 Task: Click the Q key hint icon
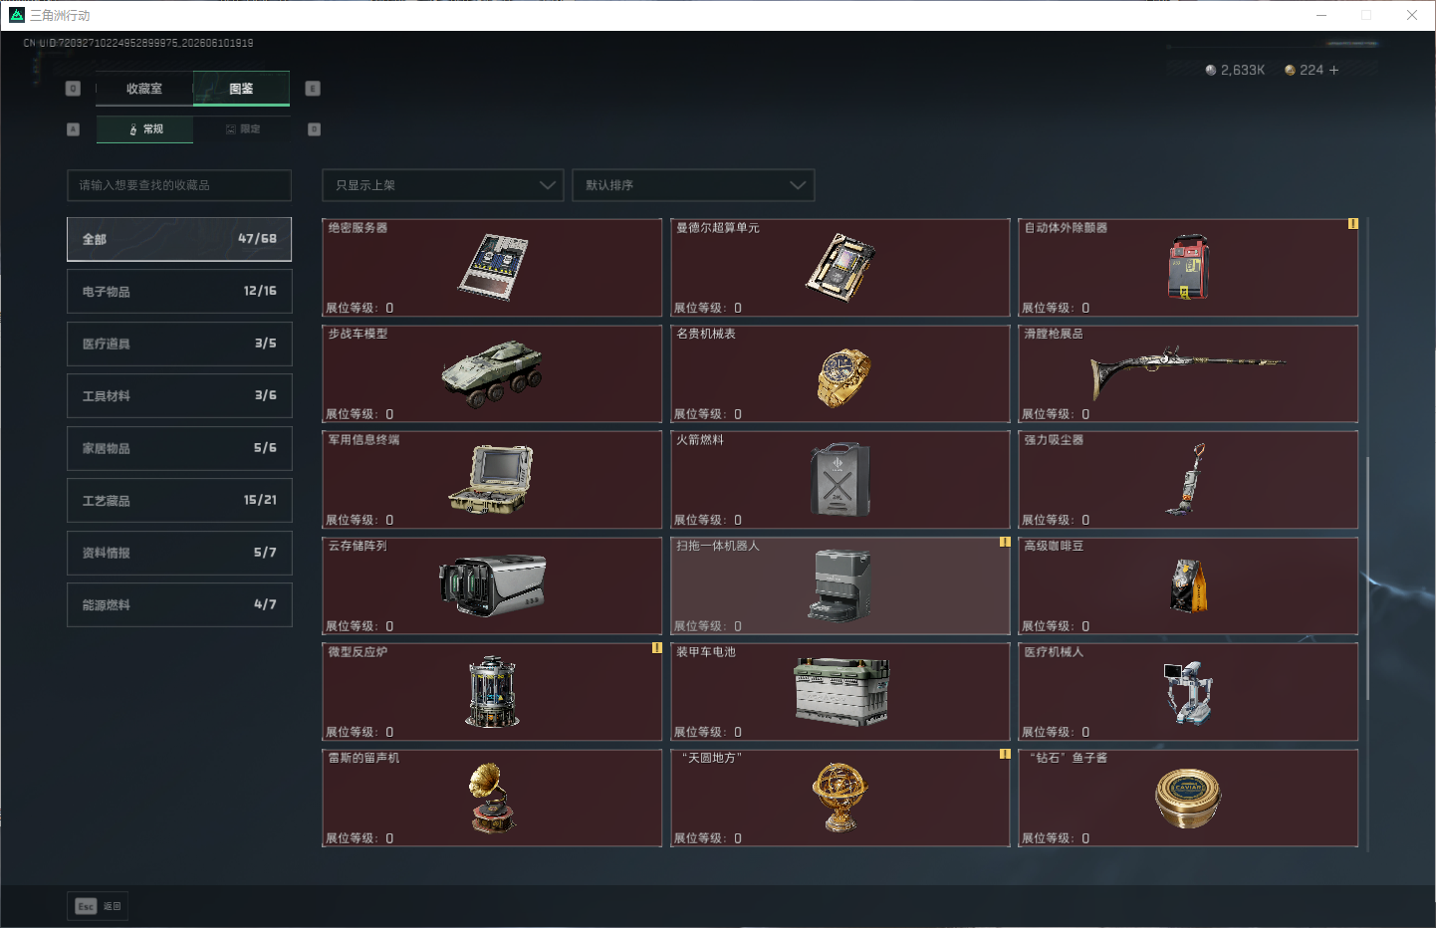click(x=73, y=89)
